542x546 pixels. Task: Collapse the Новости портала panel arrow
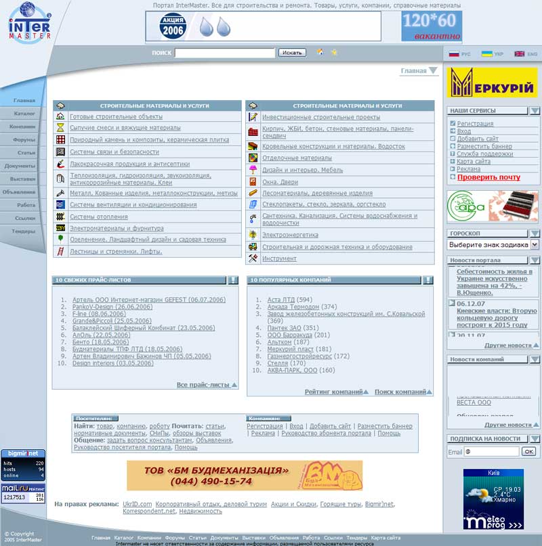pyautogui.click(x=535, y=260)
